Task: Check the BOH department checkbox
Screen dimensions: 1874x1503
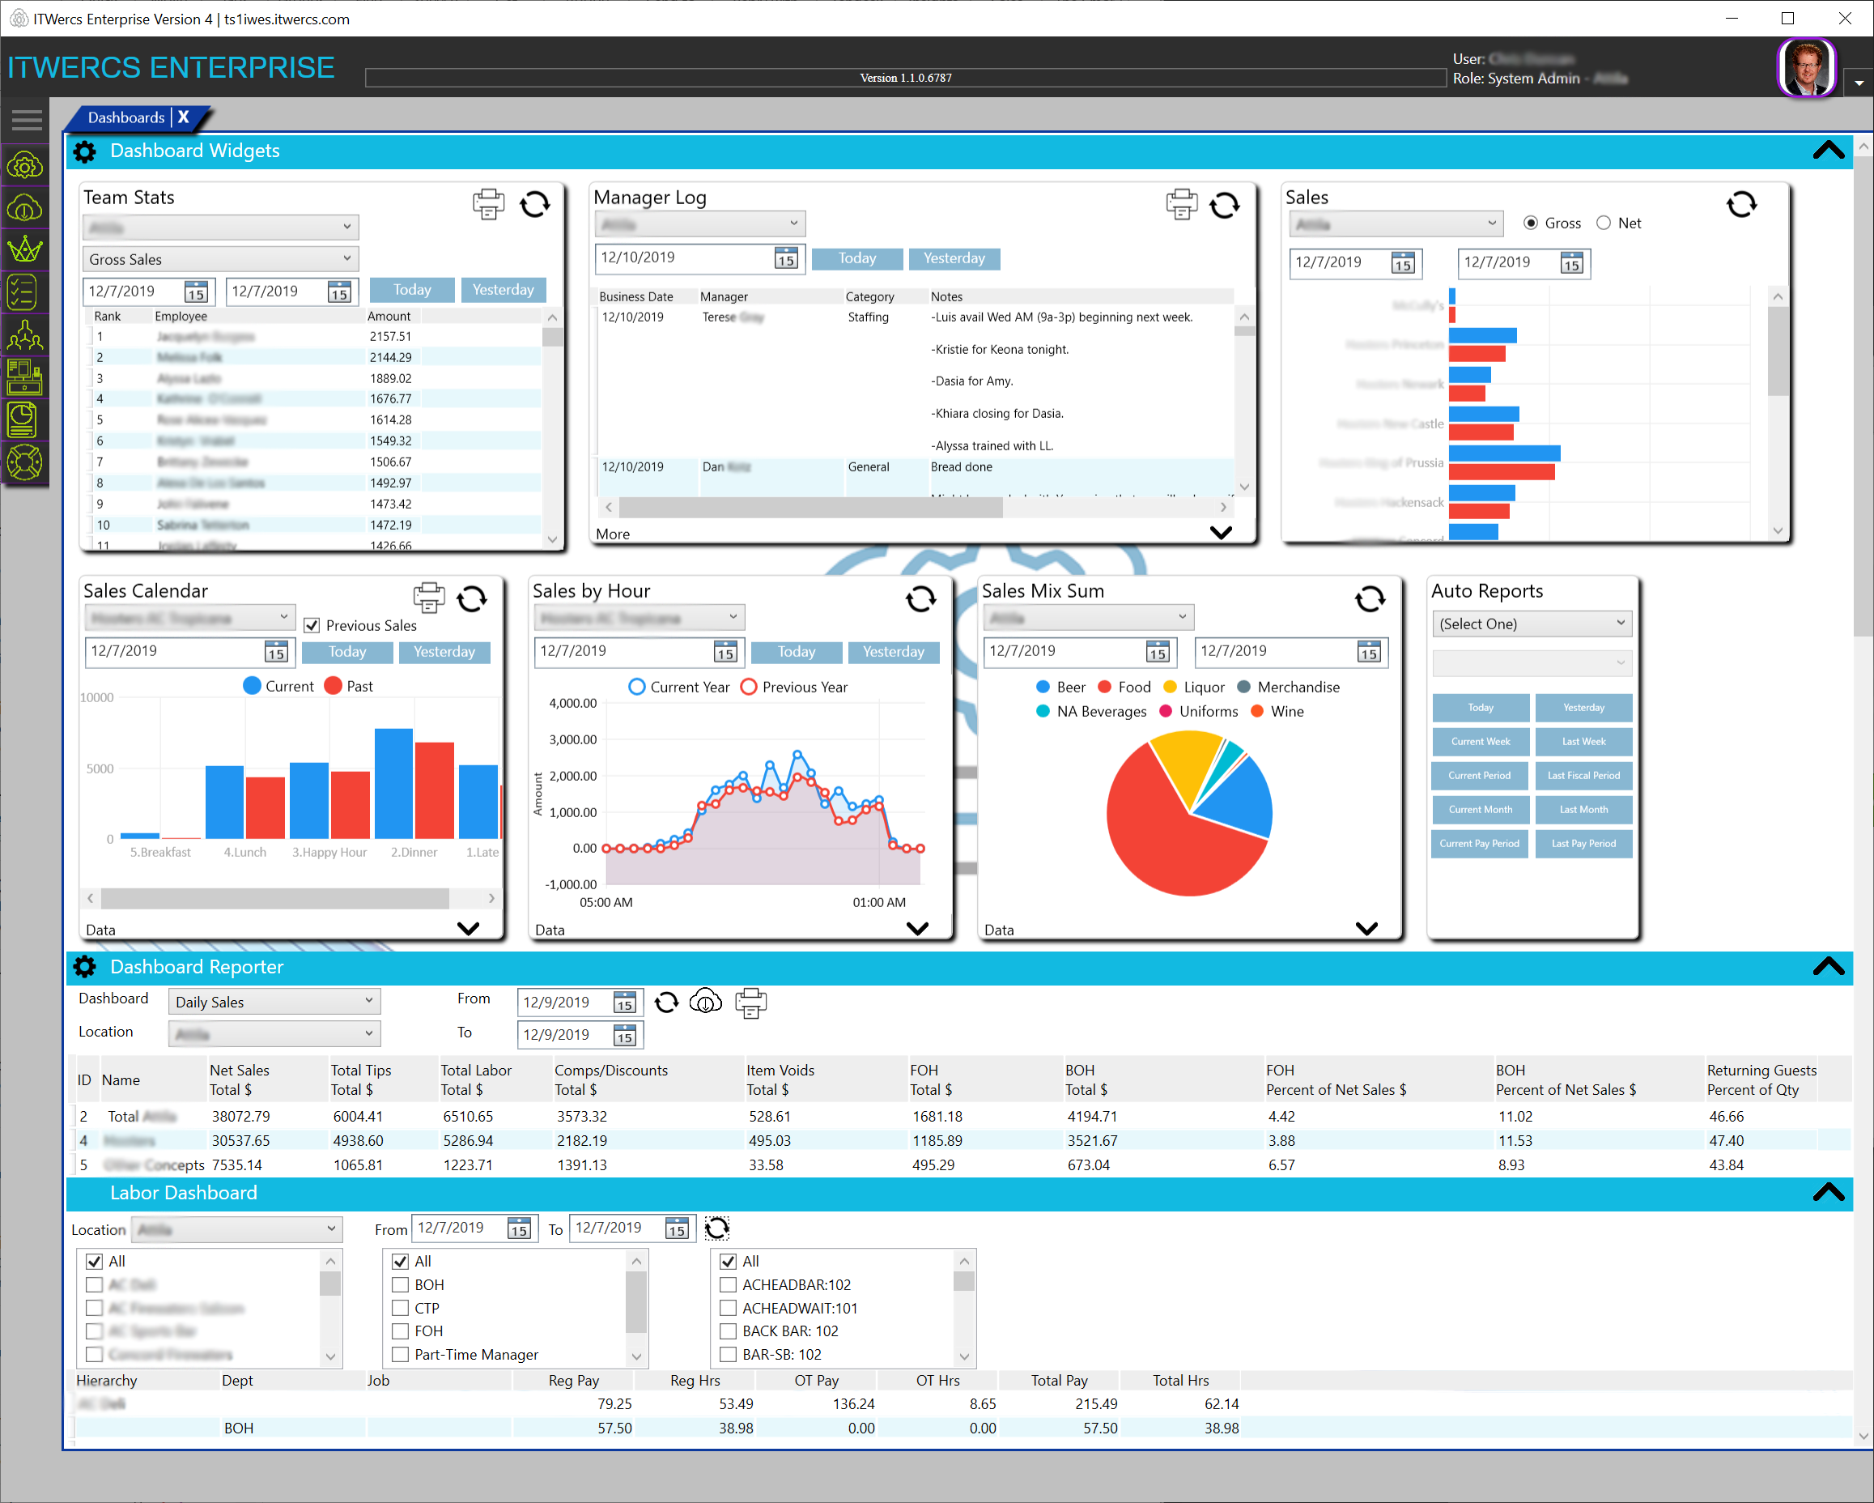Action: (x=401, y=1285)
